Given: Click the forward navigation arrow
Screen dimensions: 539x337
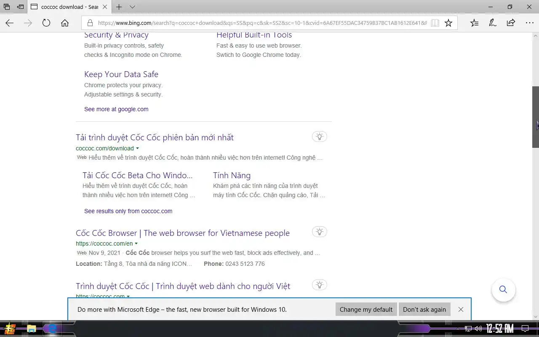Looking at the screenshot, I should tap(28, 23).
